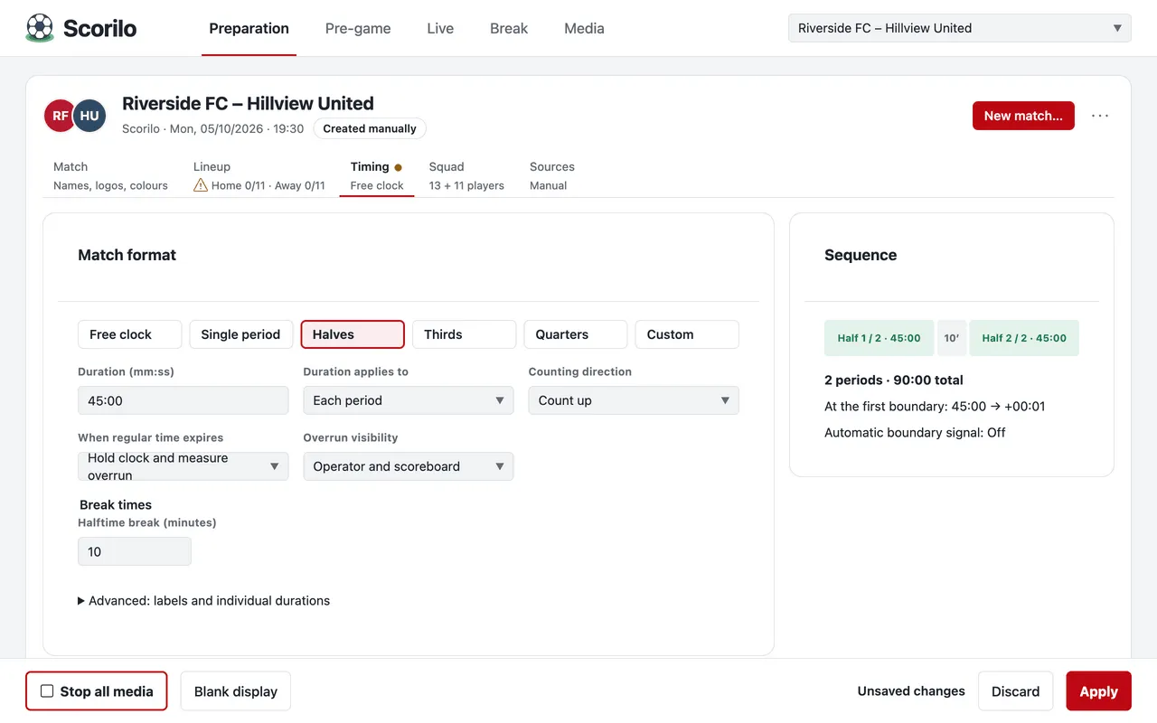Choose the Single period format

coord(241,334)
